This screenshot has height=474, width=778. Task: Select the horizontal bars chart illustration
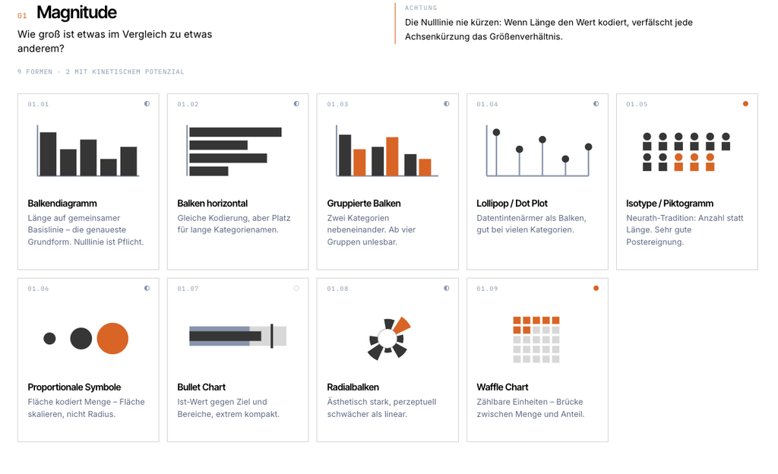pyautogui.click(x=234, y=150)
